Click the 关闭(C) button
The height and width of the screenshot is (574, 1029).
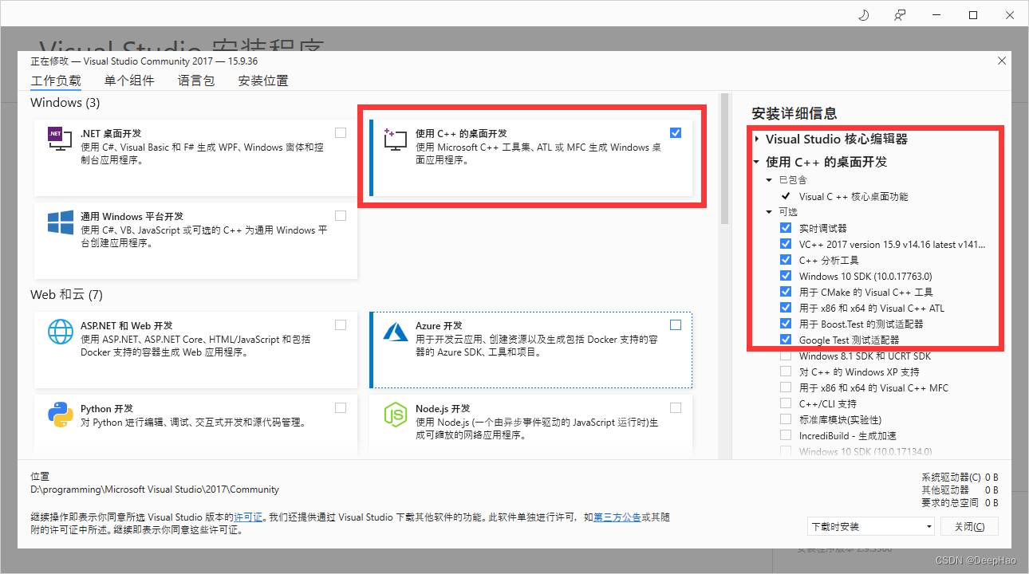coord(969,527)
